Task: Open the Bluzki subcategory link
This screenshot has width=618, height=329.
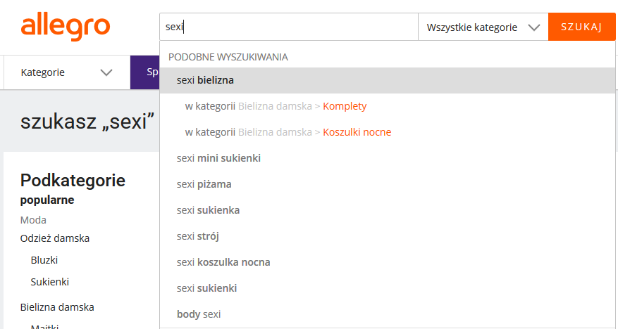Action: click(44, 260)
